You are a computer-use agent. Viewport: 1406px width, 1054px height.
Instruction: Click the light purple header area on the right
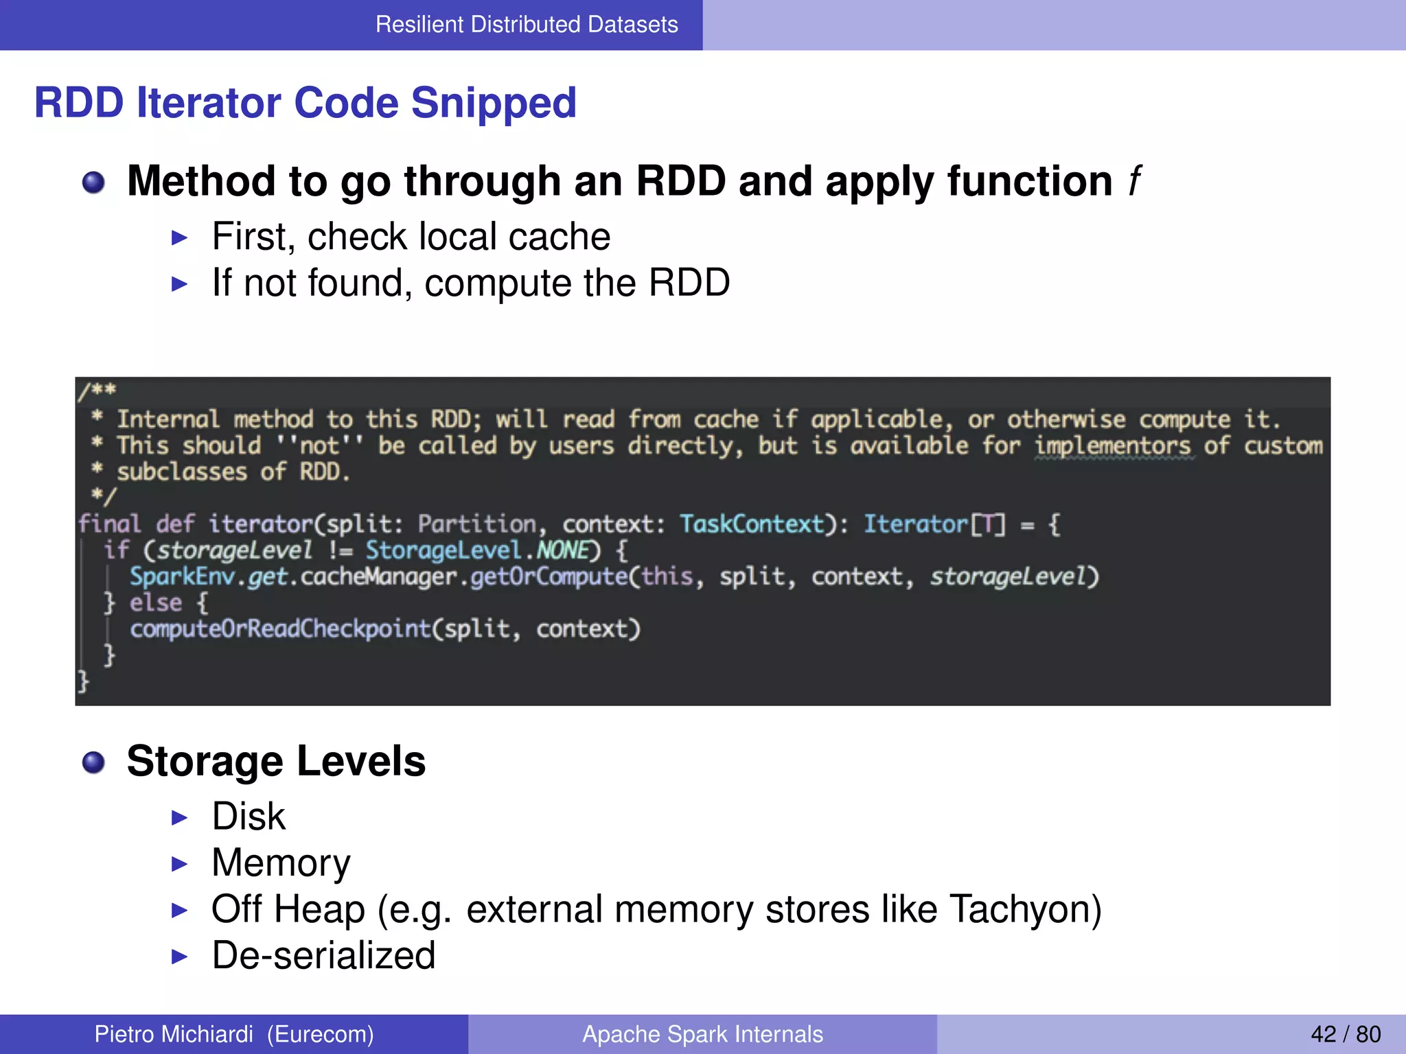point(1054,25)
